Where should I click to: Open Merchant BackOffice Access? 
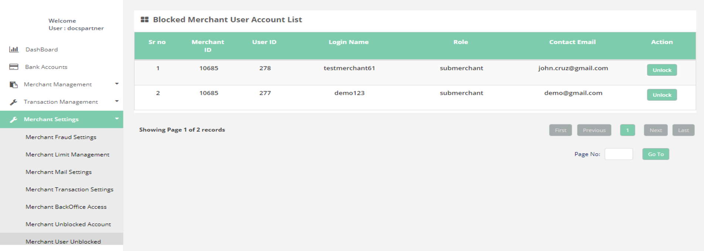click(x=66, y=207)
